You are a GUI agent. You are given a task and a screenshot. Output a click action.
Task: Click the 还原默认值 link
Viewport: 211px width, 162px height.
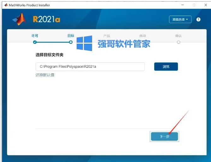45,75
